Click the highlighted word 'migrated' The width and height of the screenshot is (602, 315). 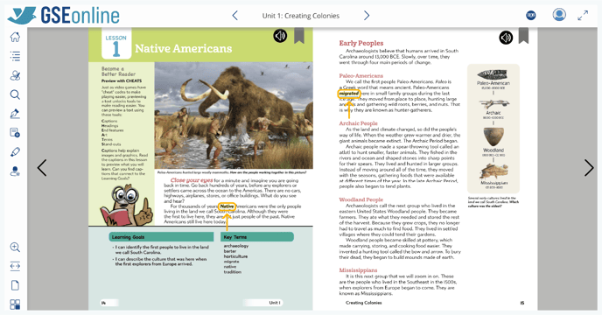click(x=348, y=94)
